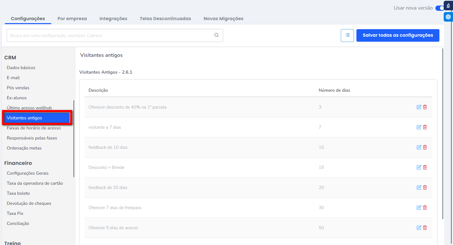Open the 'Integrações' tab
This screenshot has height=245, width=453.
coord(113,19)
